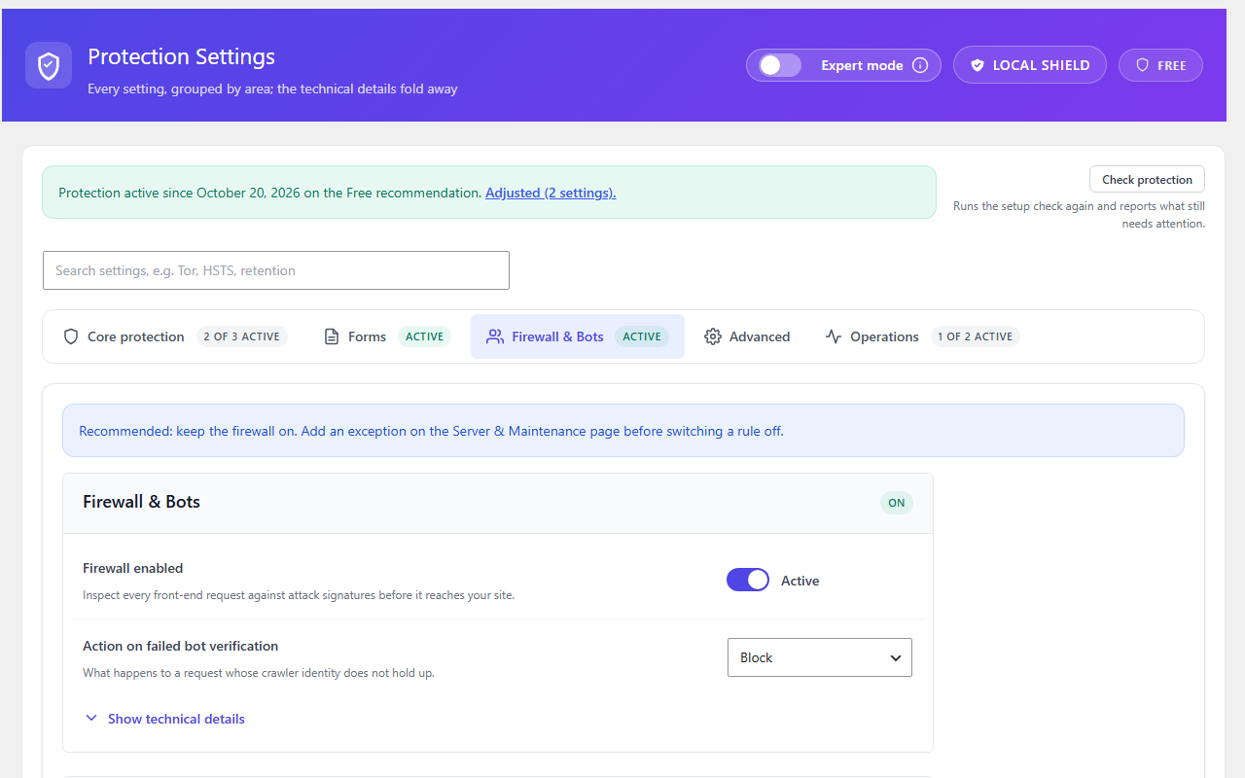1245x778 pixels.
Task: Click the blue 'Recommended: keep the firewall on' notice
Action: coord(623,431)
